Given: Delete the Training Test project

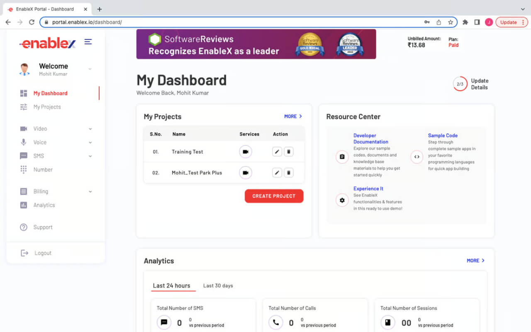Looking at the screenshot, I should [289, 152].
